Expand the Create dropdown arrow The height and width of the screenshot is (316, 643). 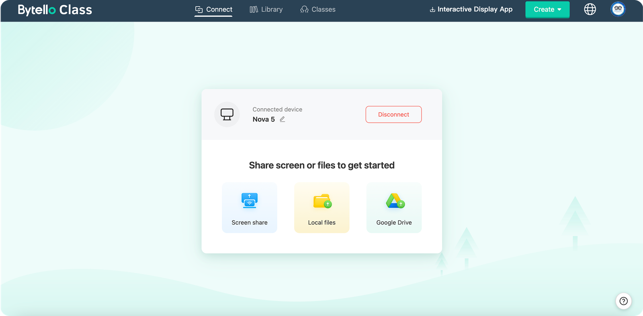559,10
